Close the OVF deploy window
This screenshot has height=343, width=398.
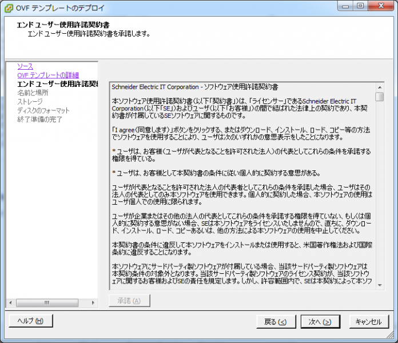pyautogui.click(x=381, y=6)
